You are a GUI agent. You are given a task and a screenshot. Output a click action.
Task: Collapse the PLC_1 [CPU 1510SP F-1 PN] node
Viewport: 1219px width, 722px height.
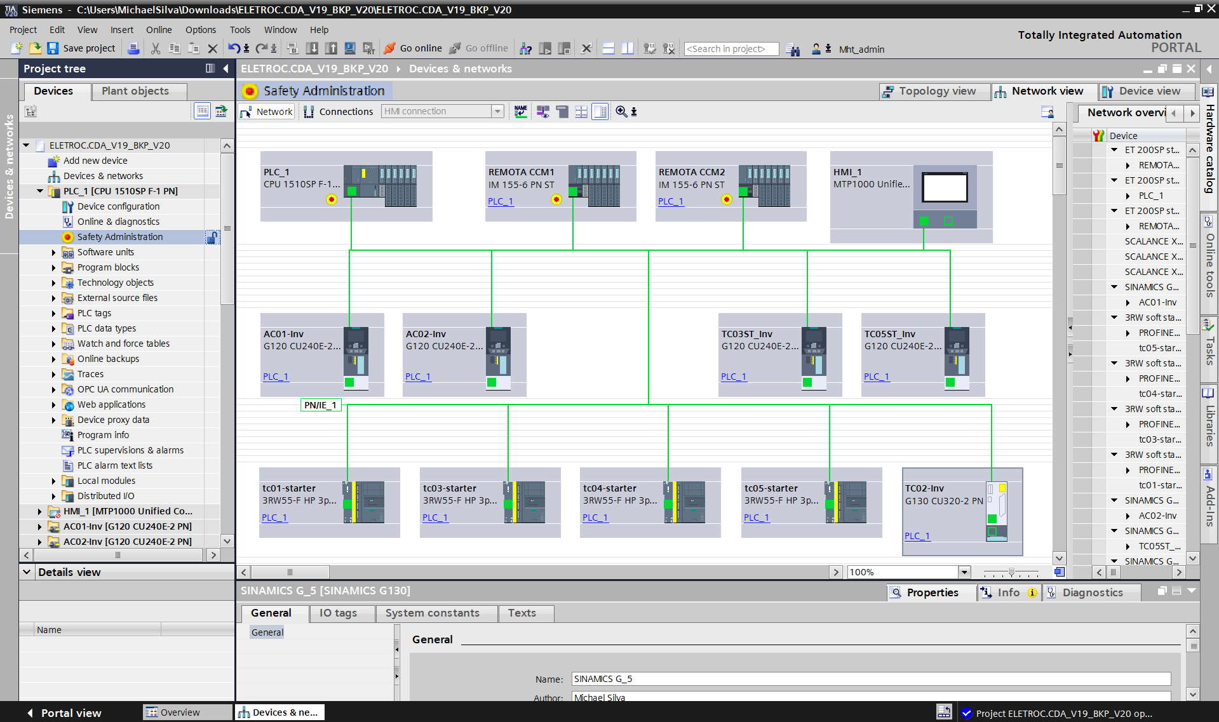pos(40,191)
